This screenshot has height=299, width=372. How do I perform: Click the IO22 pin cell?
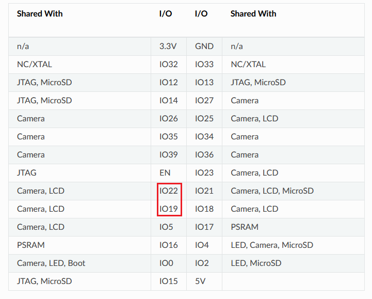(168, 191)
